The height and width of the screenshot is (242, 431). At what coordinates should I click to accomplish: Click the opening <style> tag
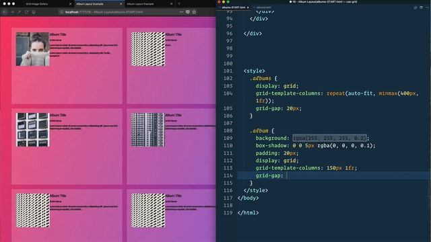tap(255, 71)
